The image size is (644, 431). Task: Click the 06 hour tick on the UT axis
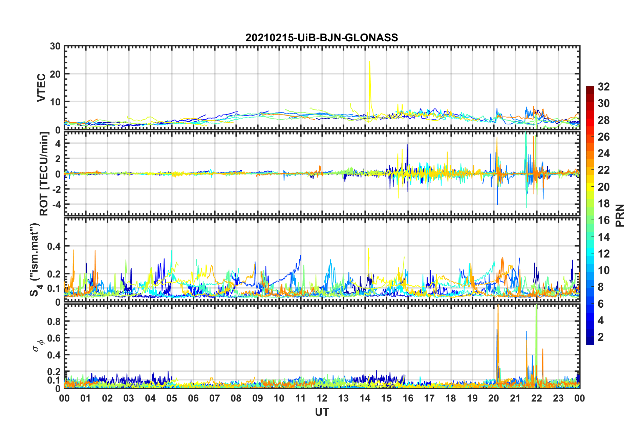click(x=193, y=398)
